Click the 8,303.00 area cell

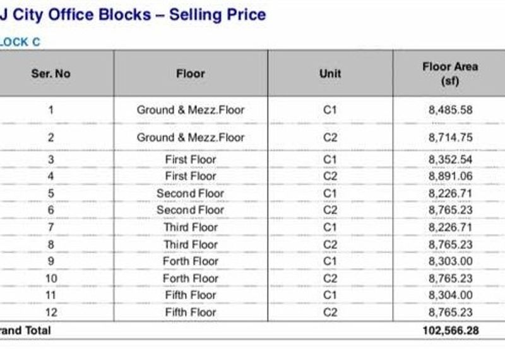[449, 261]
